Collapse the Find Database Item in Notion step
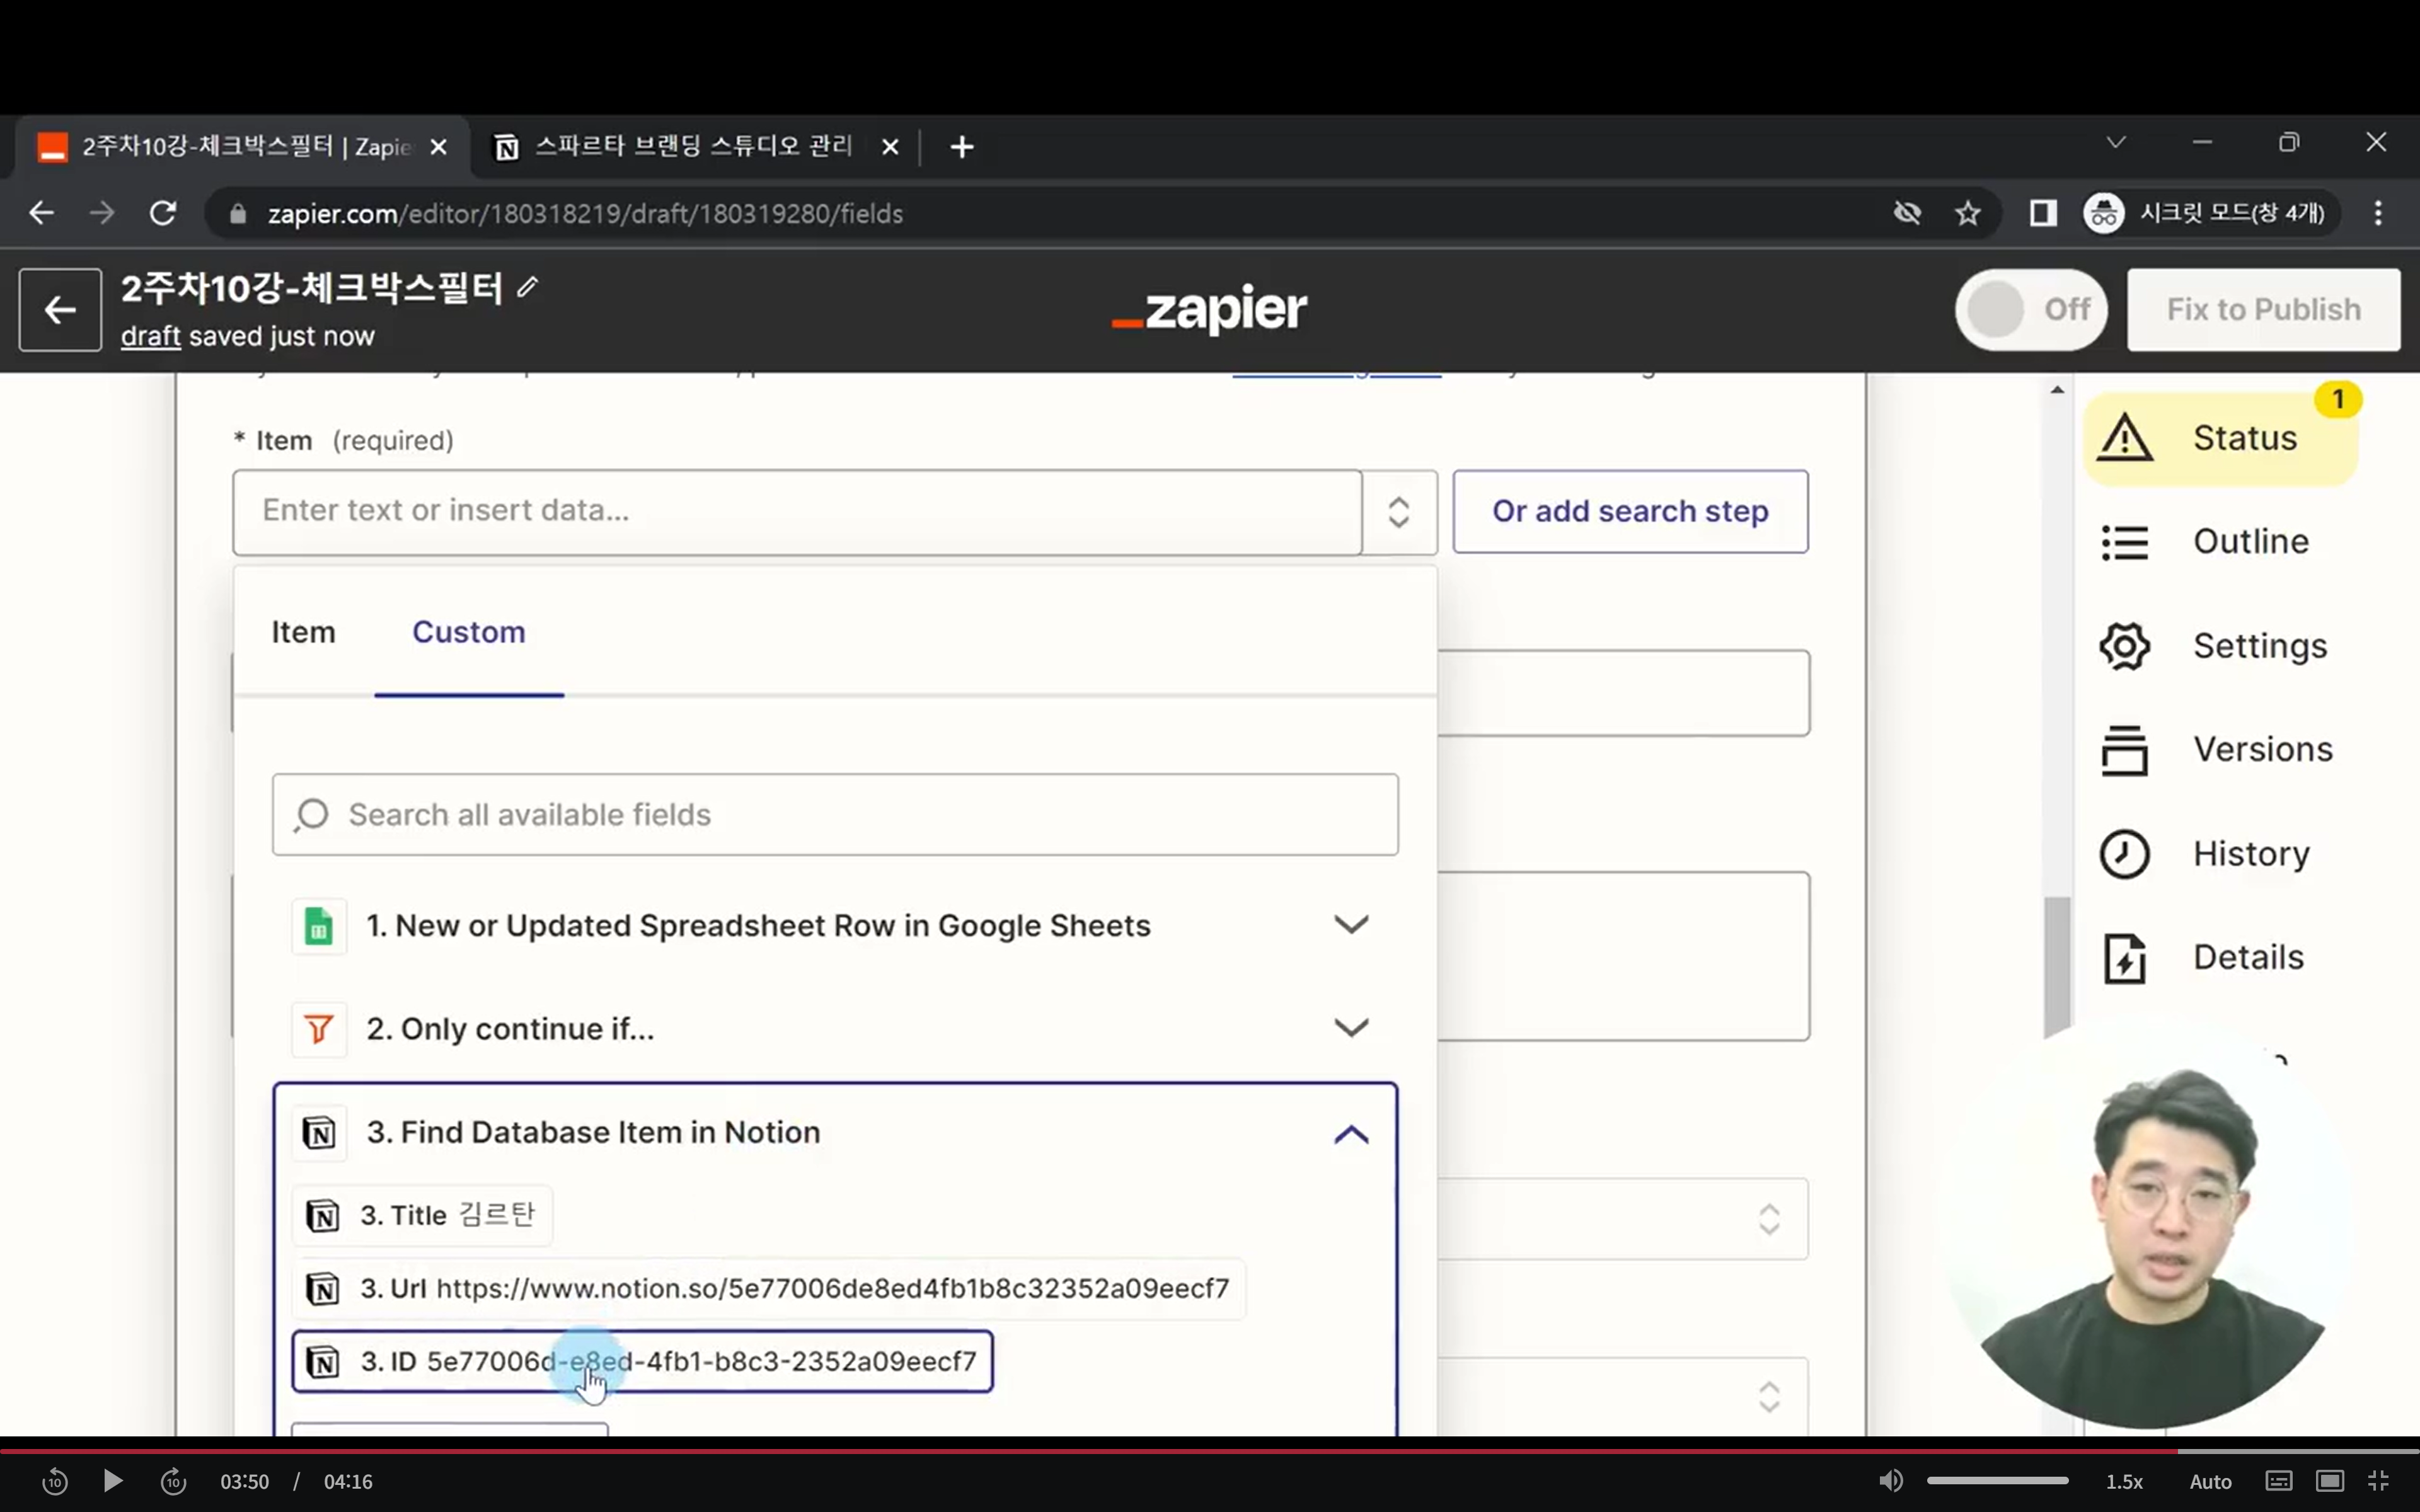This screenshot has height=1512, width=2420. [1351, 1134]
